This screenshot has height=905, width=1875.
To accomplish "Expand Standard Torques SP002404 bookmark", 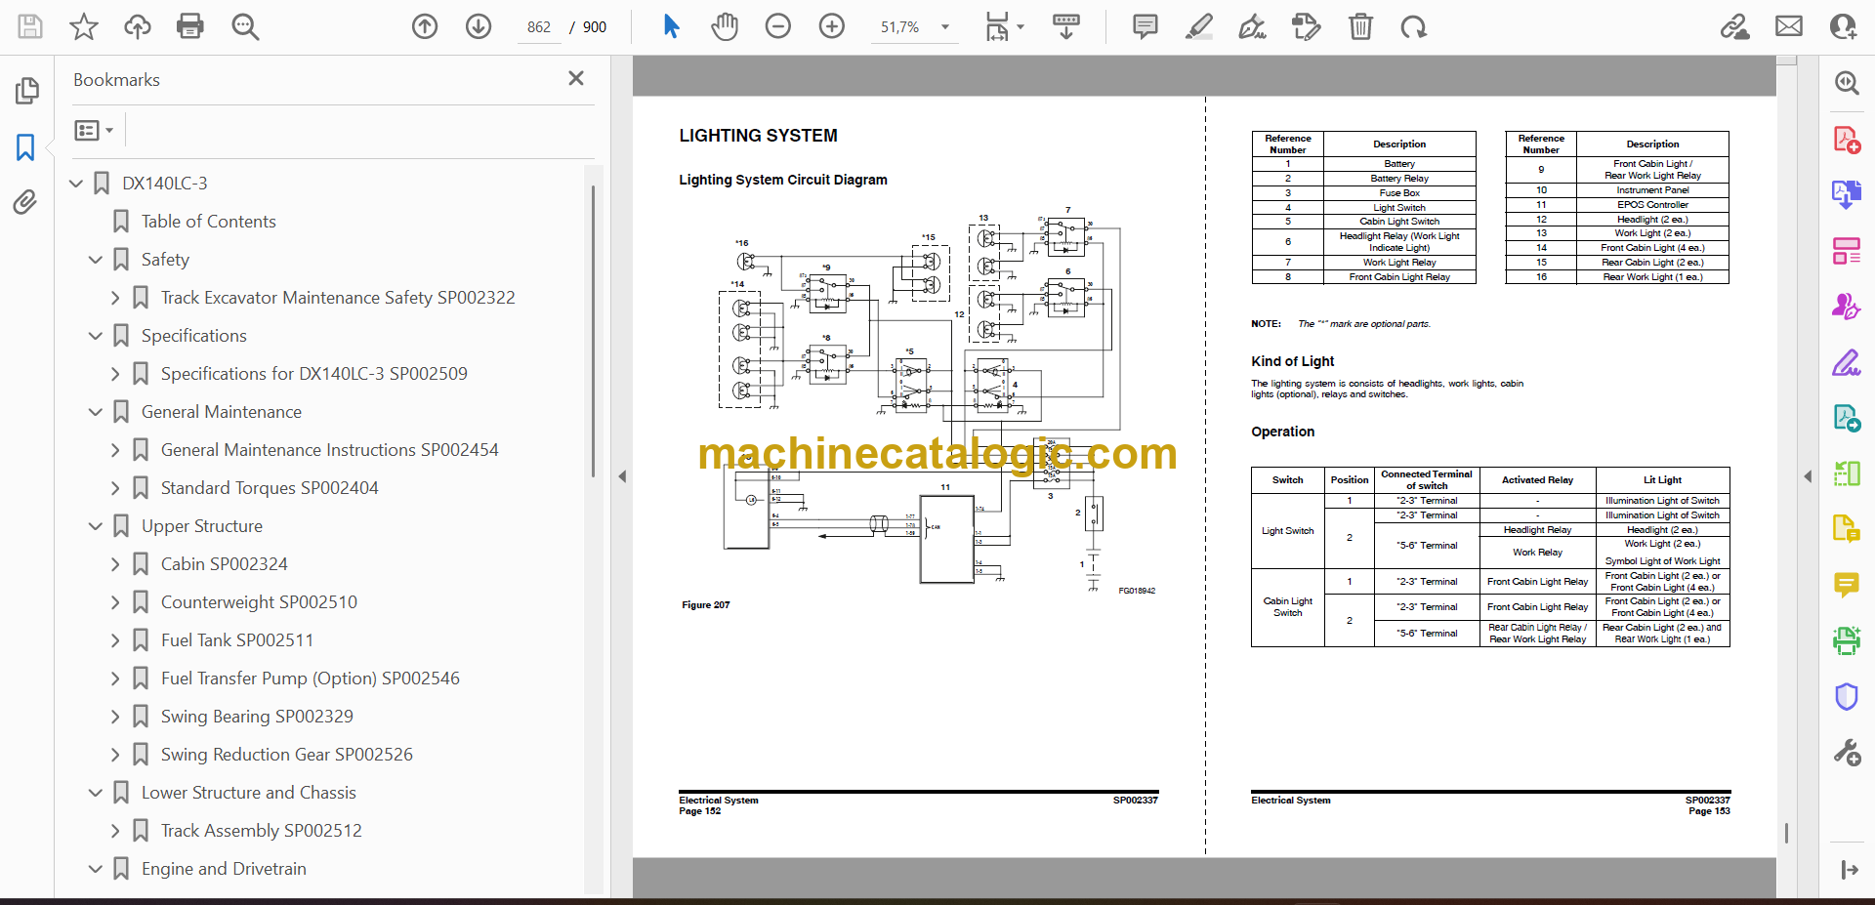I will (x=115, y=487).
